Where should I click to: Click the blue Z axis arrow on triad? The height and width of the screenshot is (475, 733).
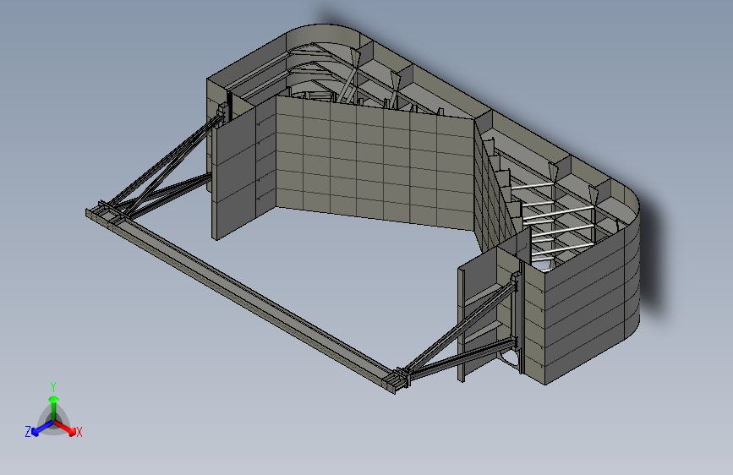click(42, 428)
